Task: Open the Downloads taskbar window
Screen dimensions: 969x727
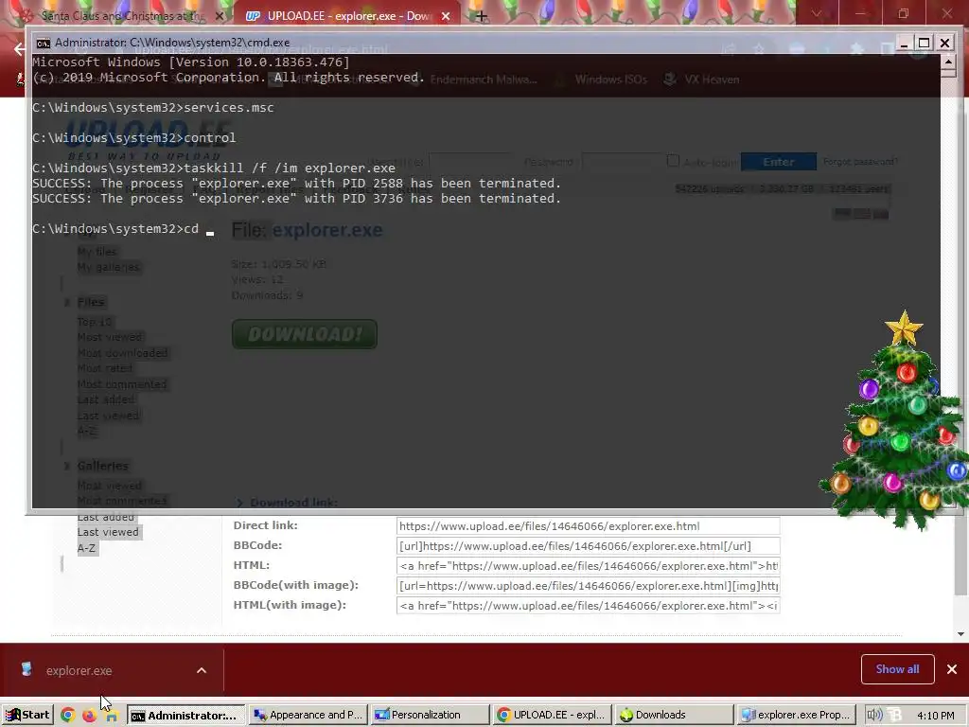Action: point(674,715)
